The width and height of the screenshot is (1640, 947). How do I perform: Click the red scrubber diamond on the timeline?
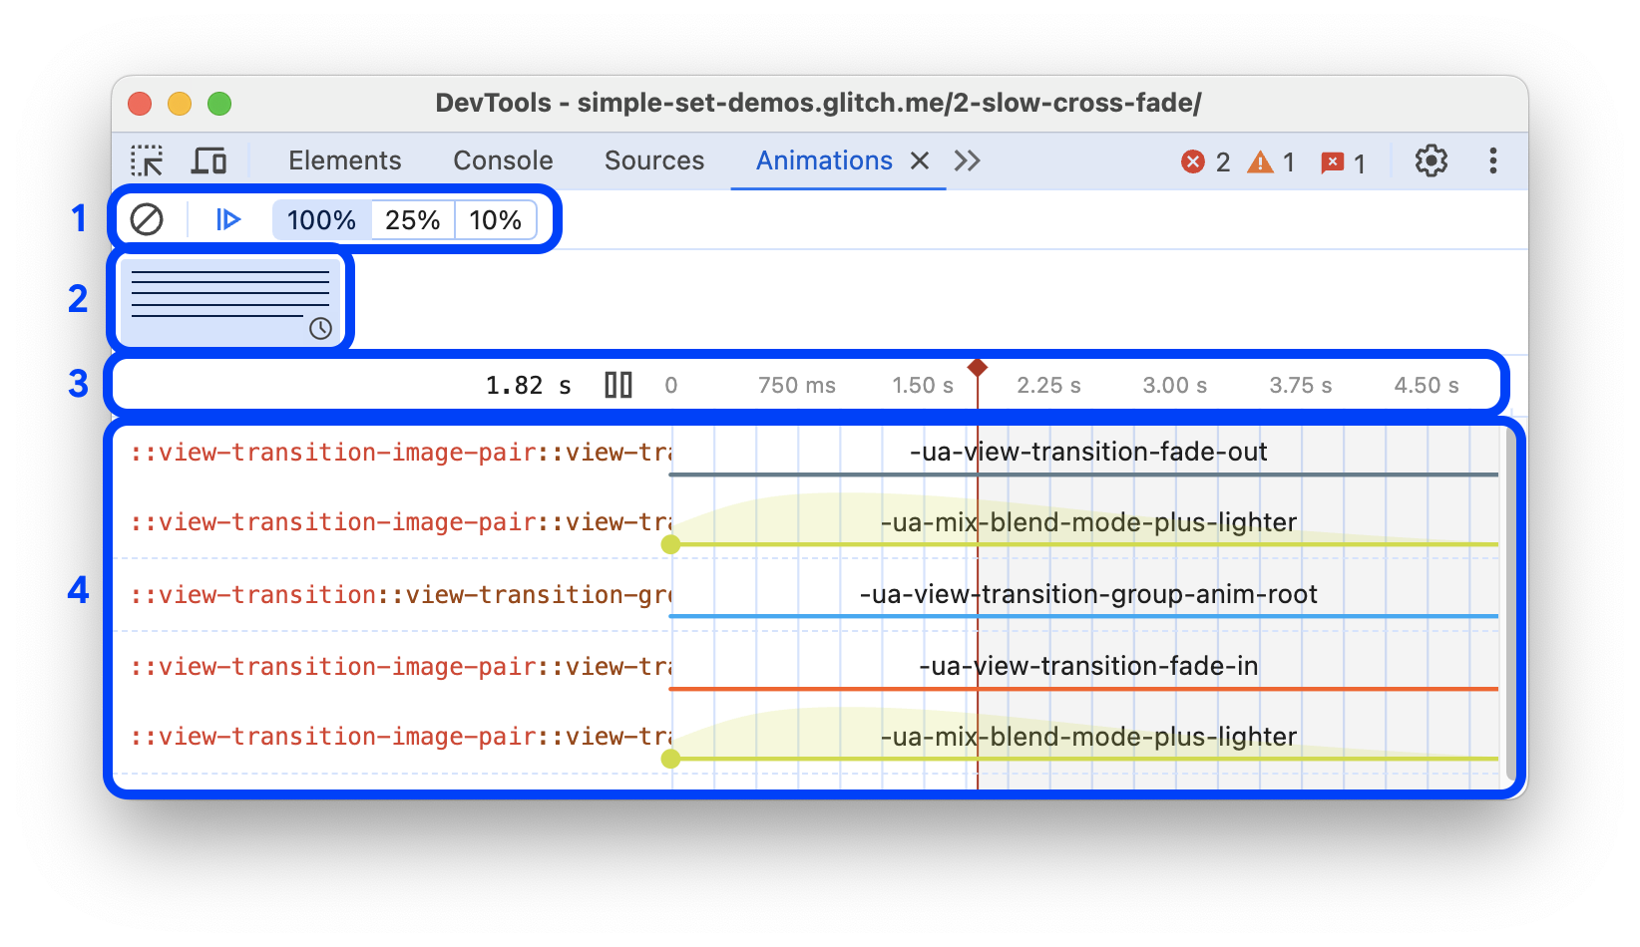(978, 367)
